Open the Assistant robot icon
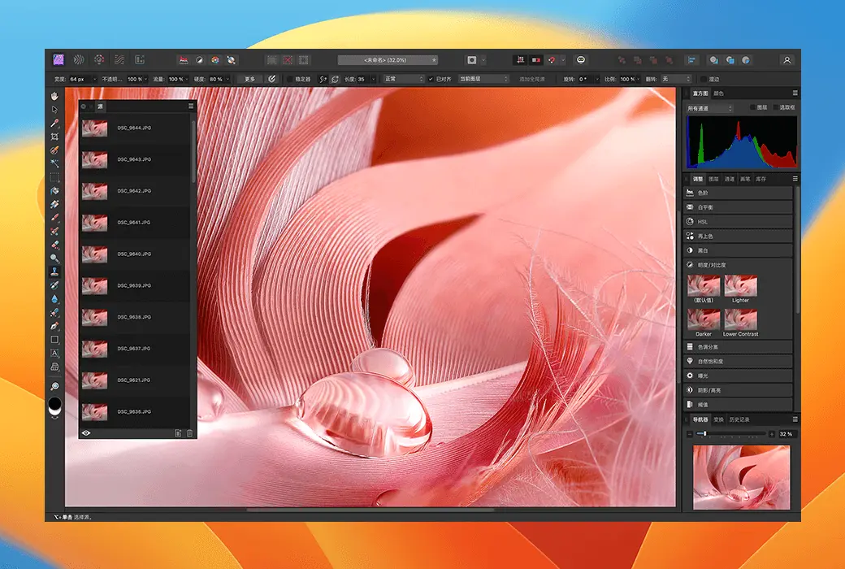Viewport: 845px width, 569px height. tap(581, 60)
